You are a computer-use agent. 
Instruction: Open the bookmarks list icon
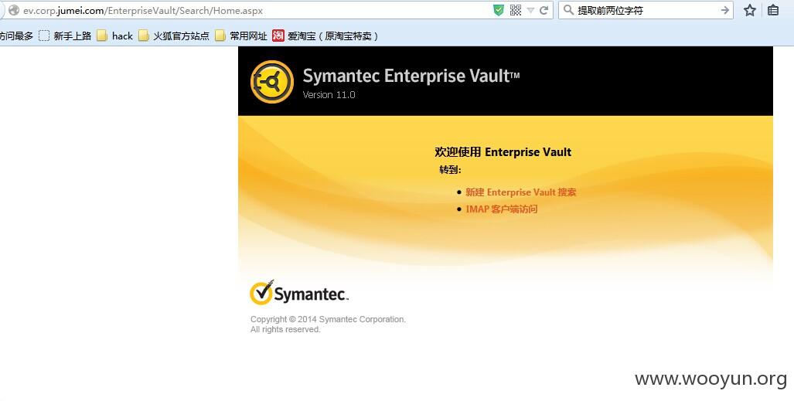pyautogui.click(x=773, y=10)
